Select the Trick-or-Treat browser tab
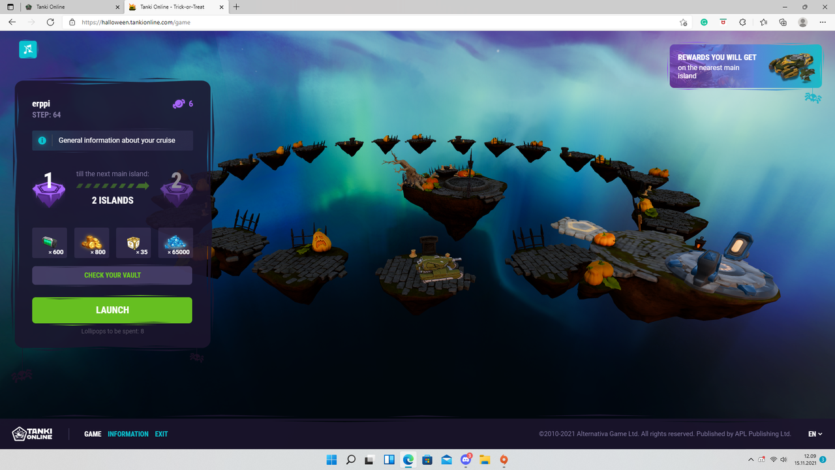The width and height of the screenshot is (835, 470). [x=177, y=7]
